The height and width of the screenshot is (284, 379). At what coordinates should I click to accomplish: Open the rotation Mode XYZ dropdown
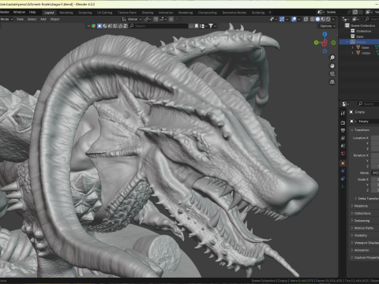point(375,173)
